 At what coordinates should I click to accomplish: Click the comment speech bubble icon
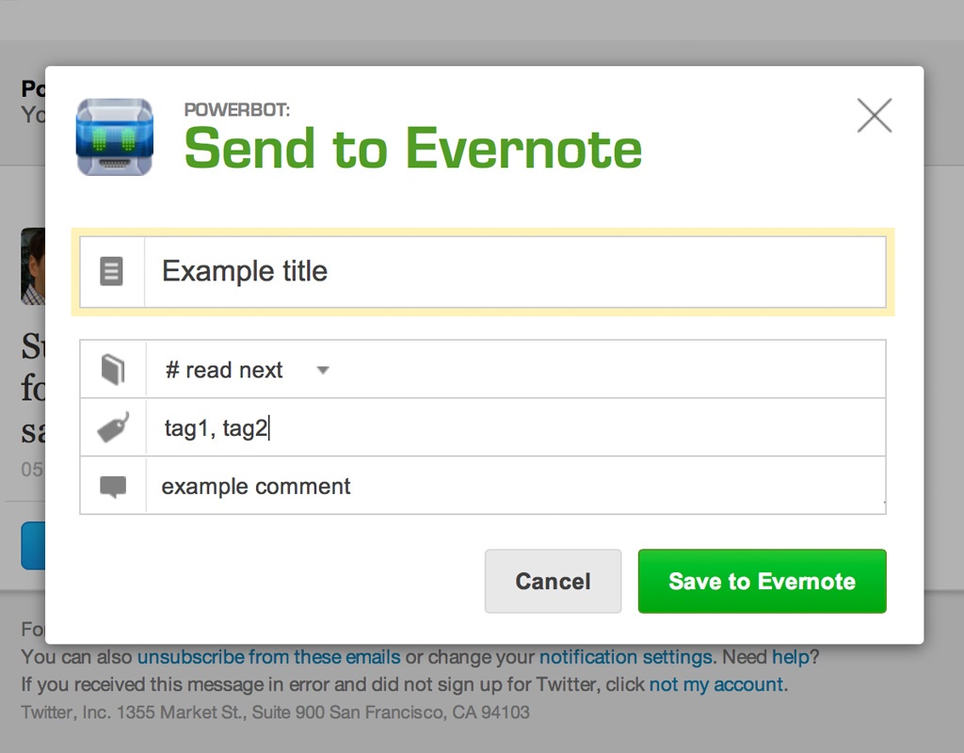pos(113,487)
